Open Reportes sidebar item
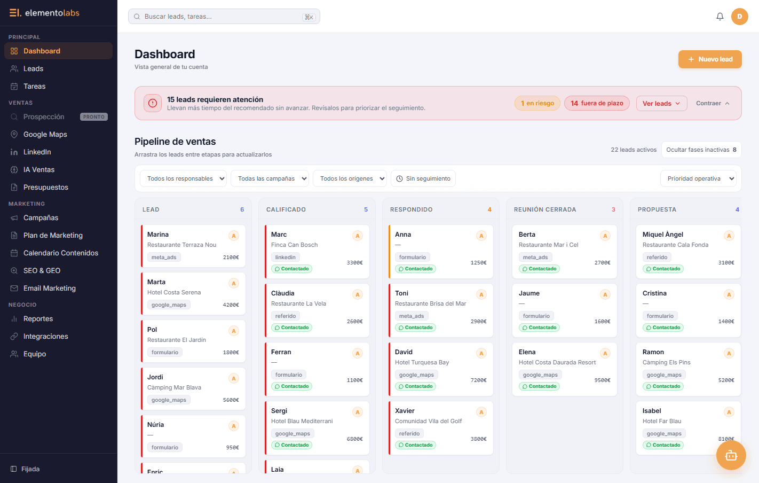This screenshot has height=483, width=759. click(x=59, y=319)
